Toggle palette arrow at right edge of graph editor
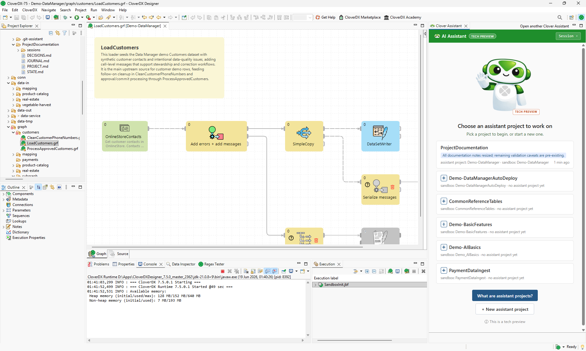Viewport: 586px width, 351px height. (425, 34)
